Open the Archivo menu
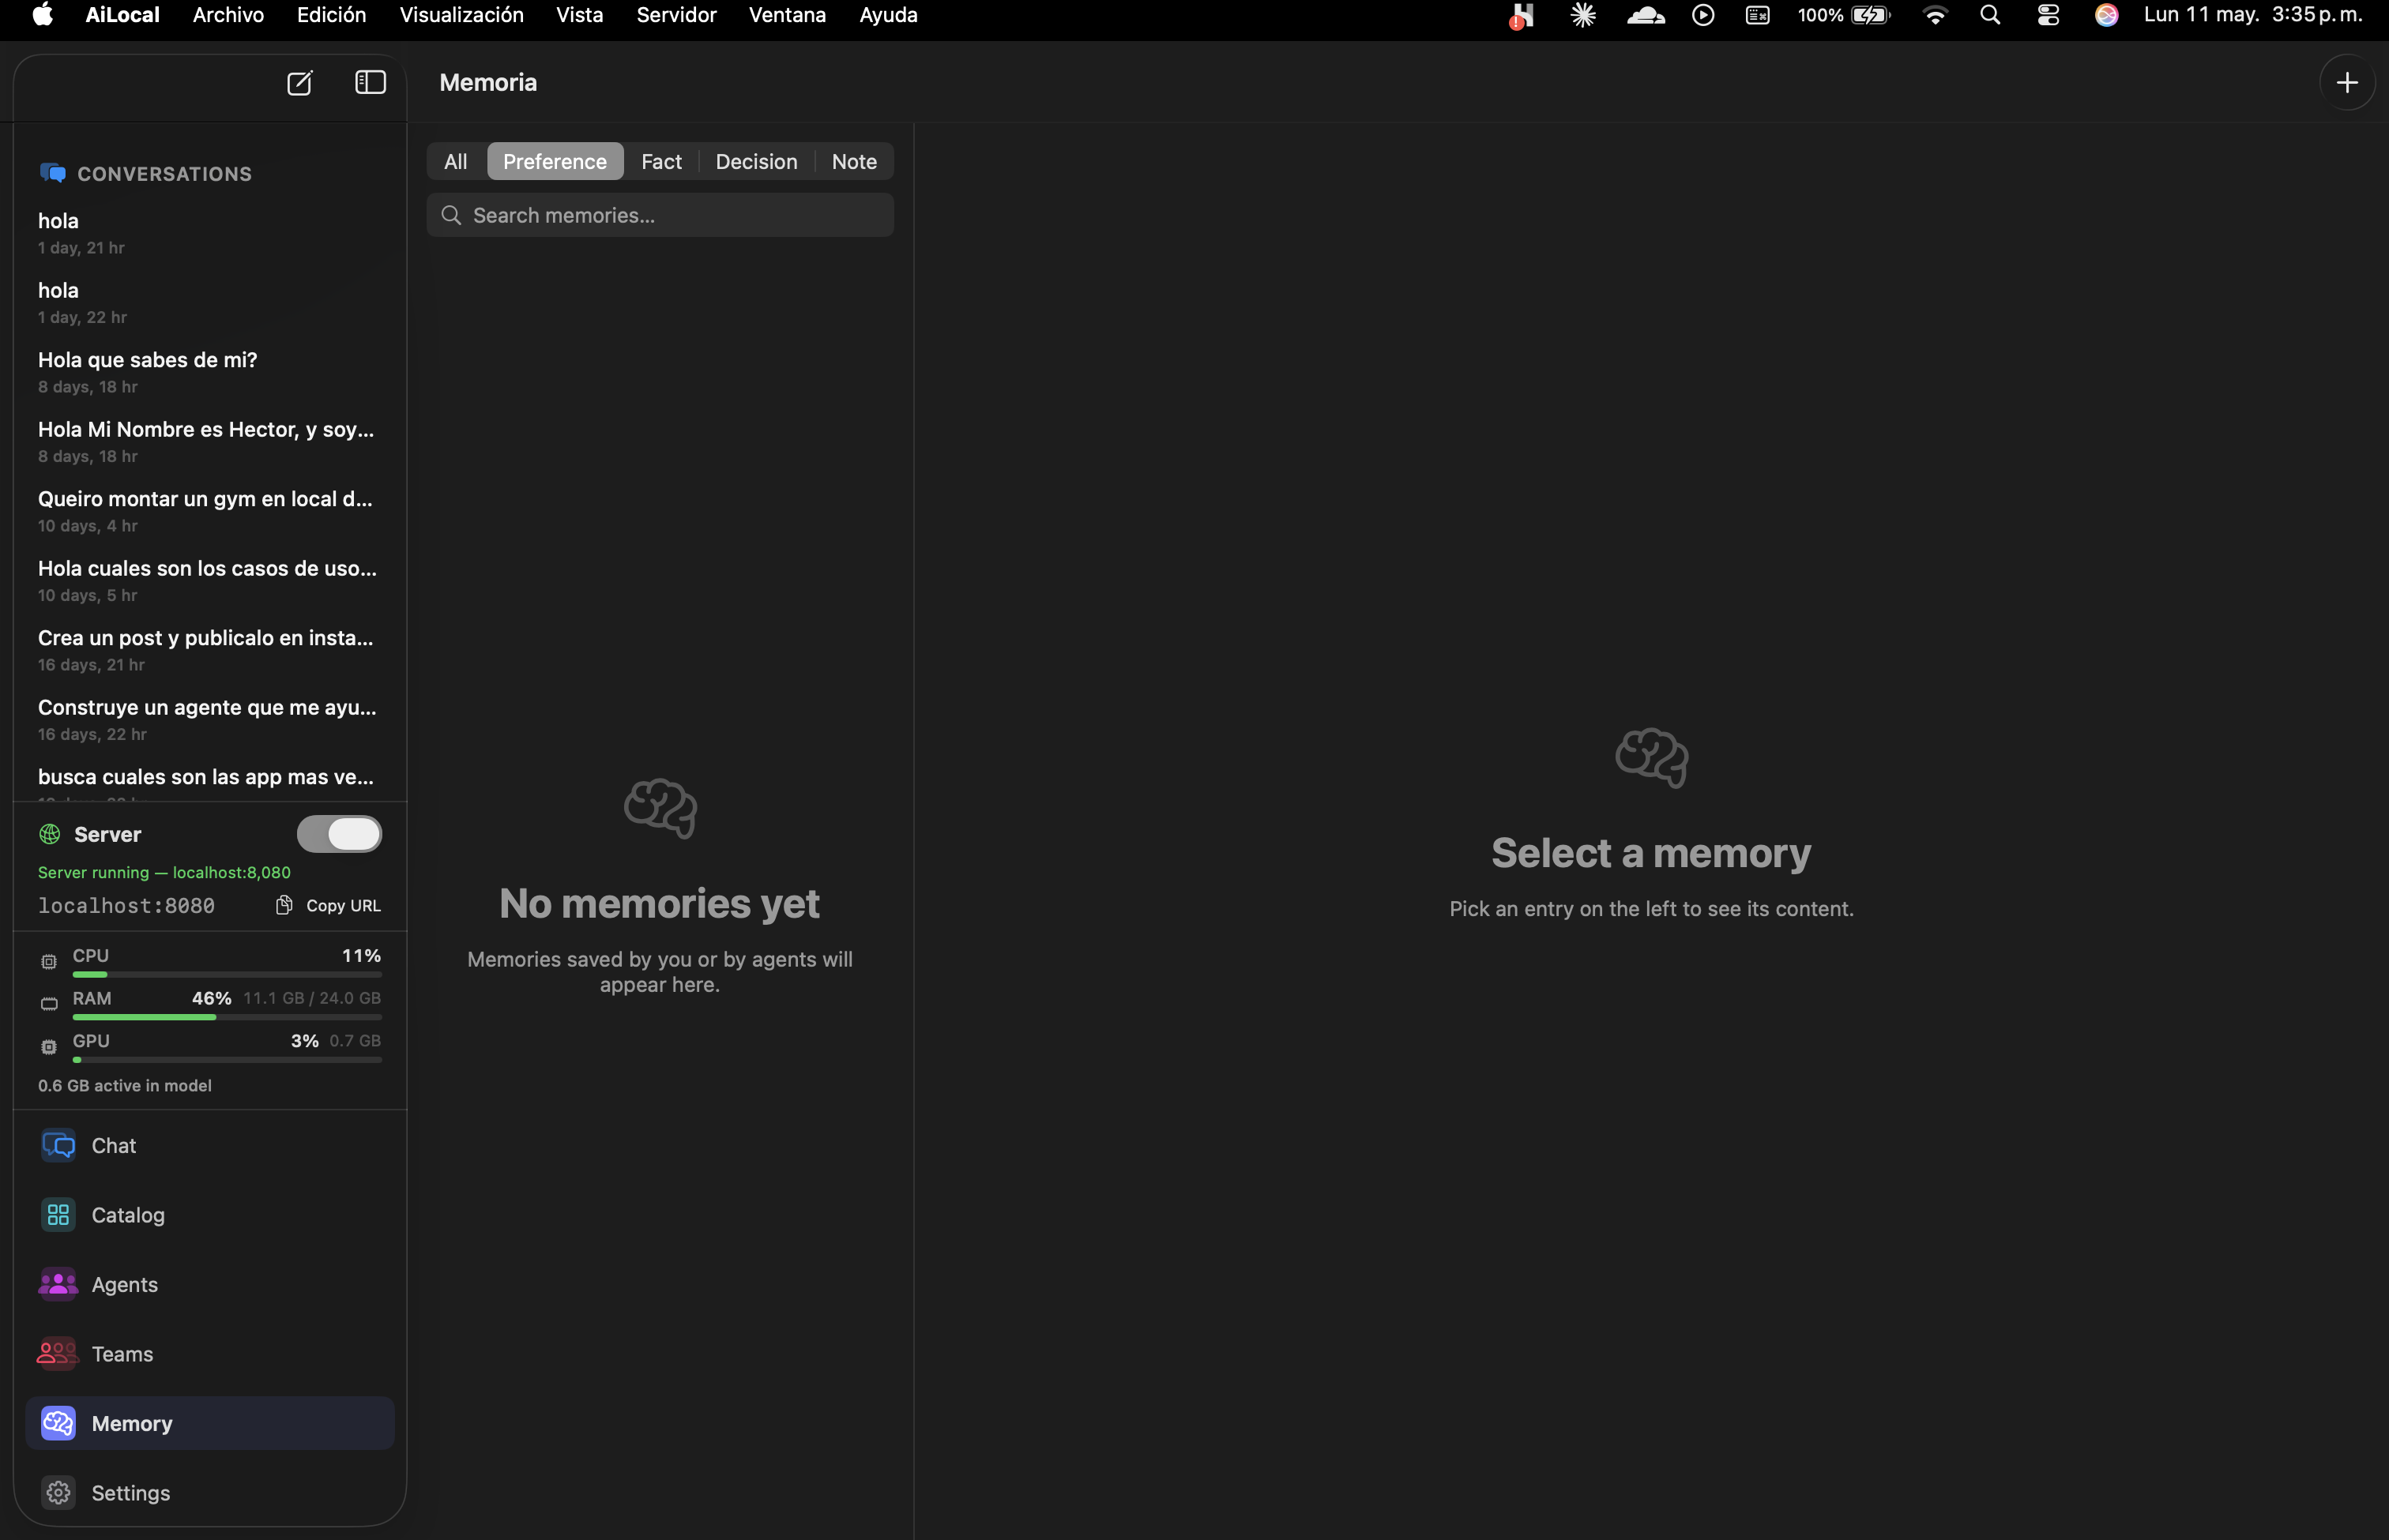 [x=228, y=15]
